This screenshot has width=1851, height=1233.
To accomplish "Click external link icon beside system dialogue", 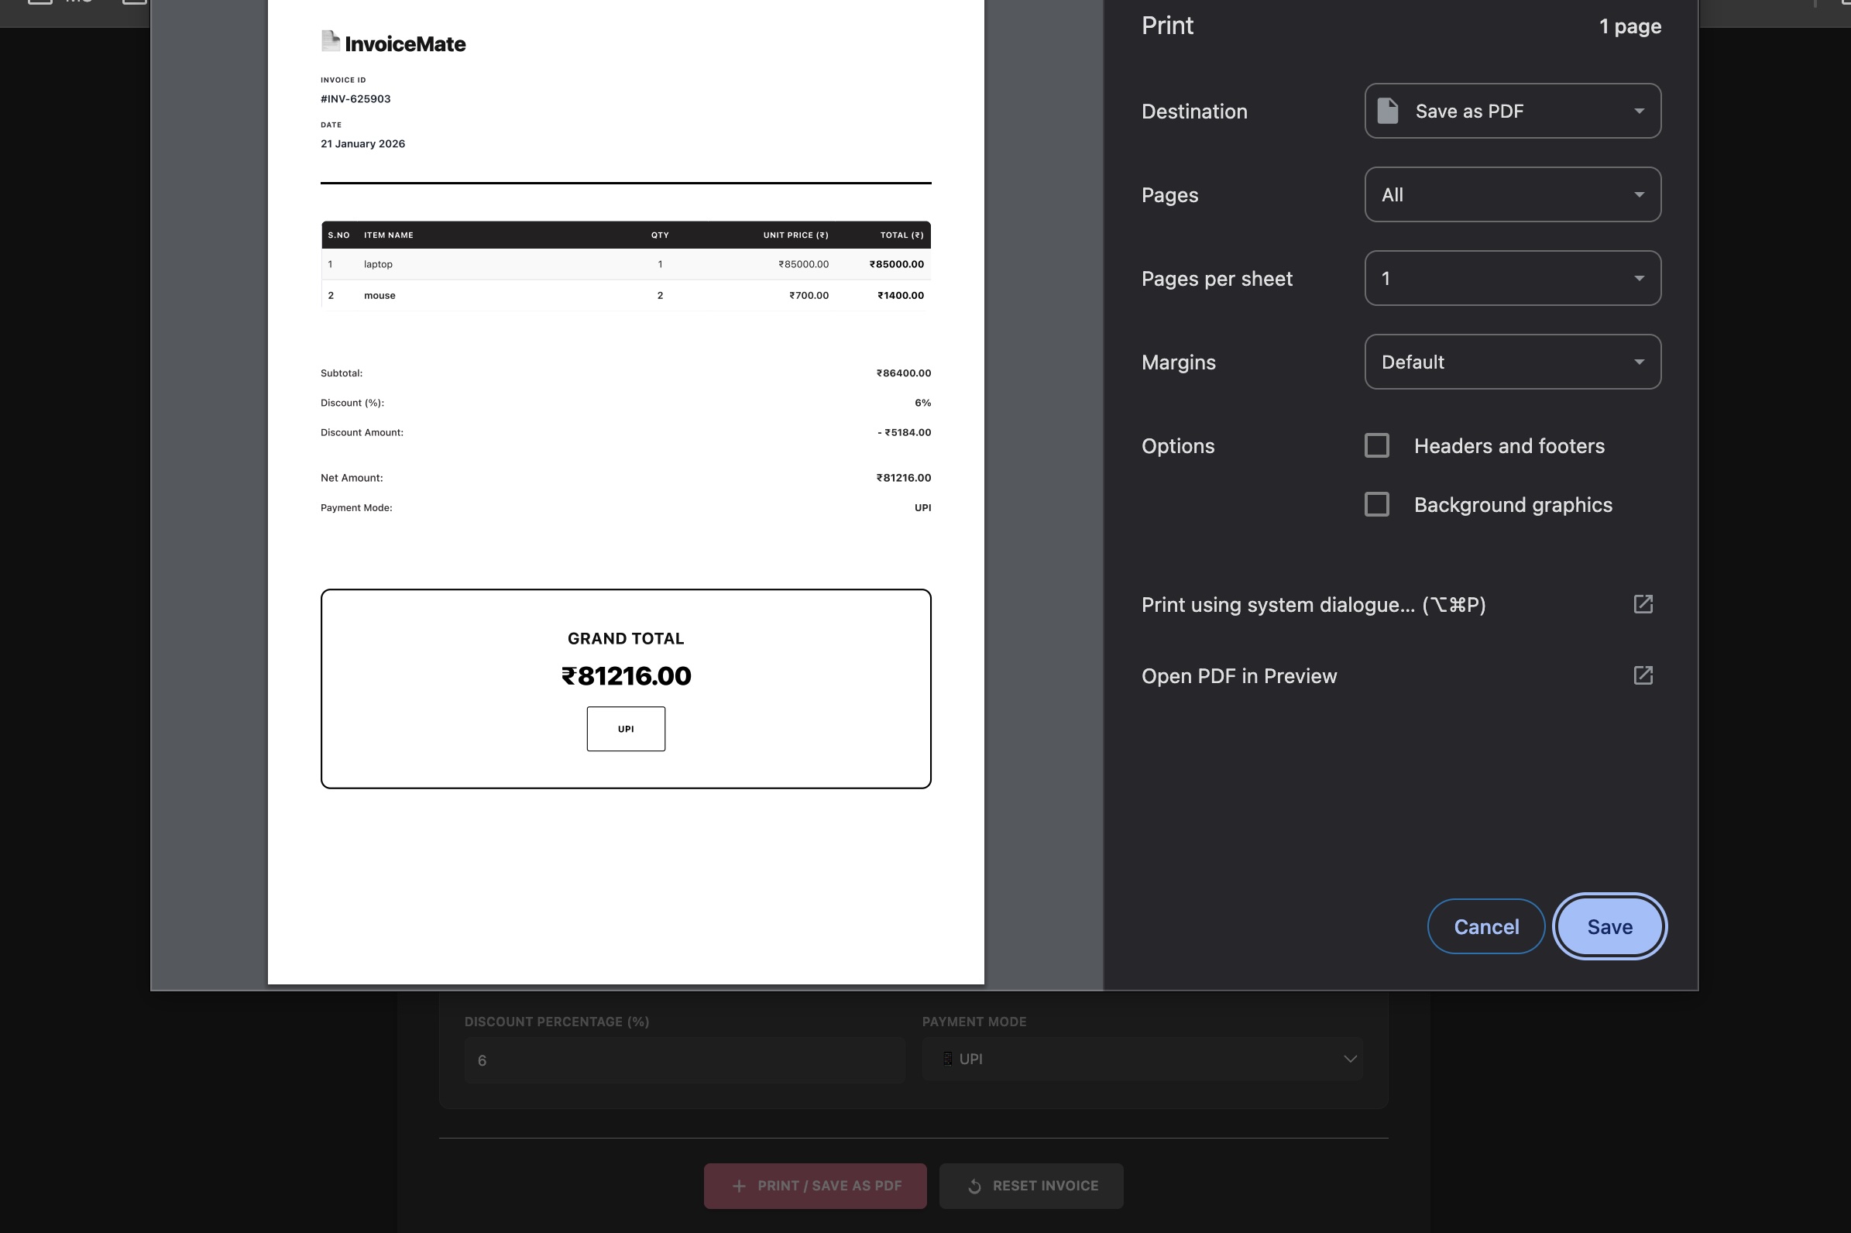I will pyautogui.click(x=1643, y=604).
